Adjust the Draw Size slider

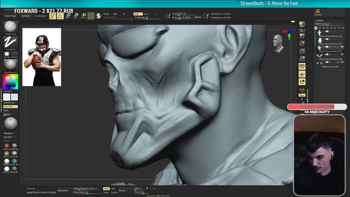(x=186, y=18)
